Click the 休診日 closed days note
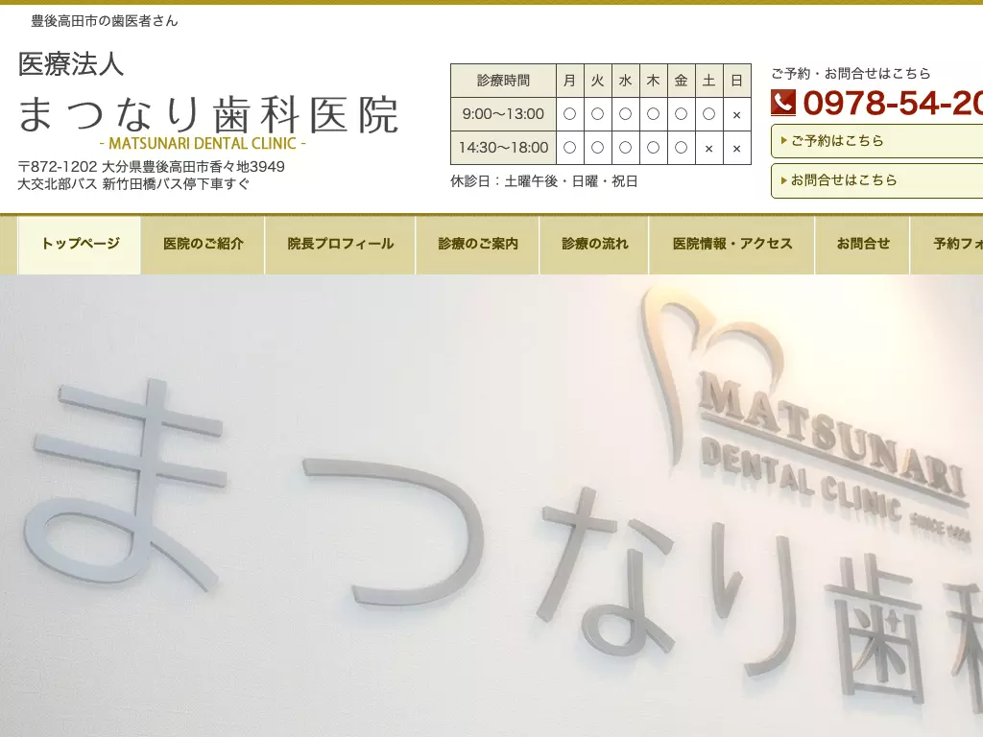This screenshot has width=983, height=737. 544,181
